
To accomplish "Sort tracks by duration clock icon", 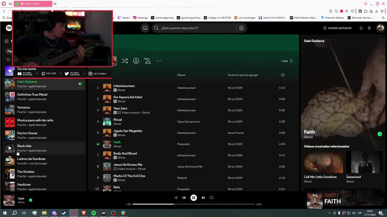I will (x=283, y=75).
